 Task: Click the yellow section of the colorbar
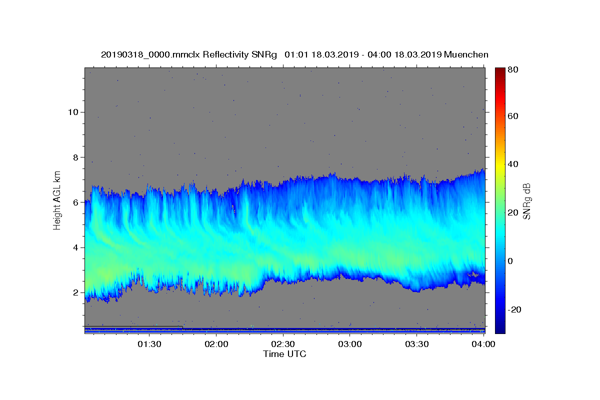pos(500,165)
